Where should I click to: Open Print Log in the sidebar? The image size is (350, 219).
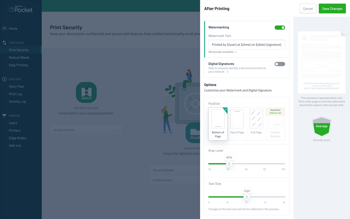(15, 94)
